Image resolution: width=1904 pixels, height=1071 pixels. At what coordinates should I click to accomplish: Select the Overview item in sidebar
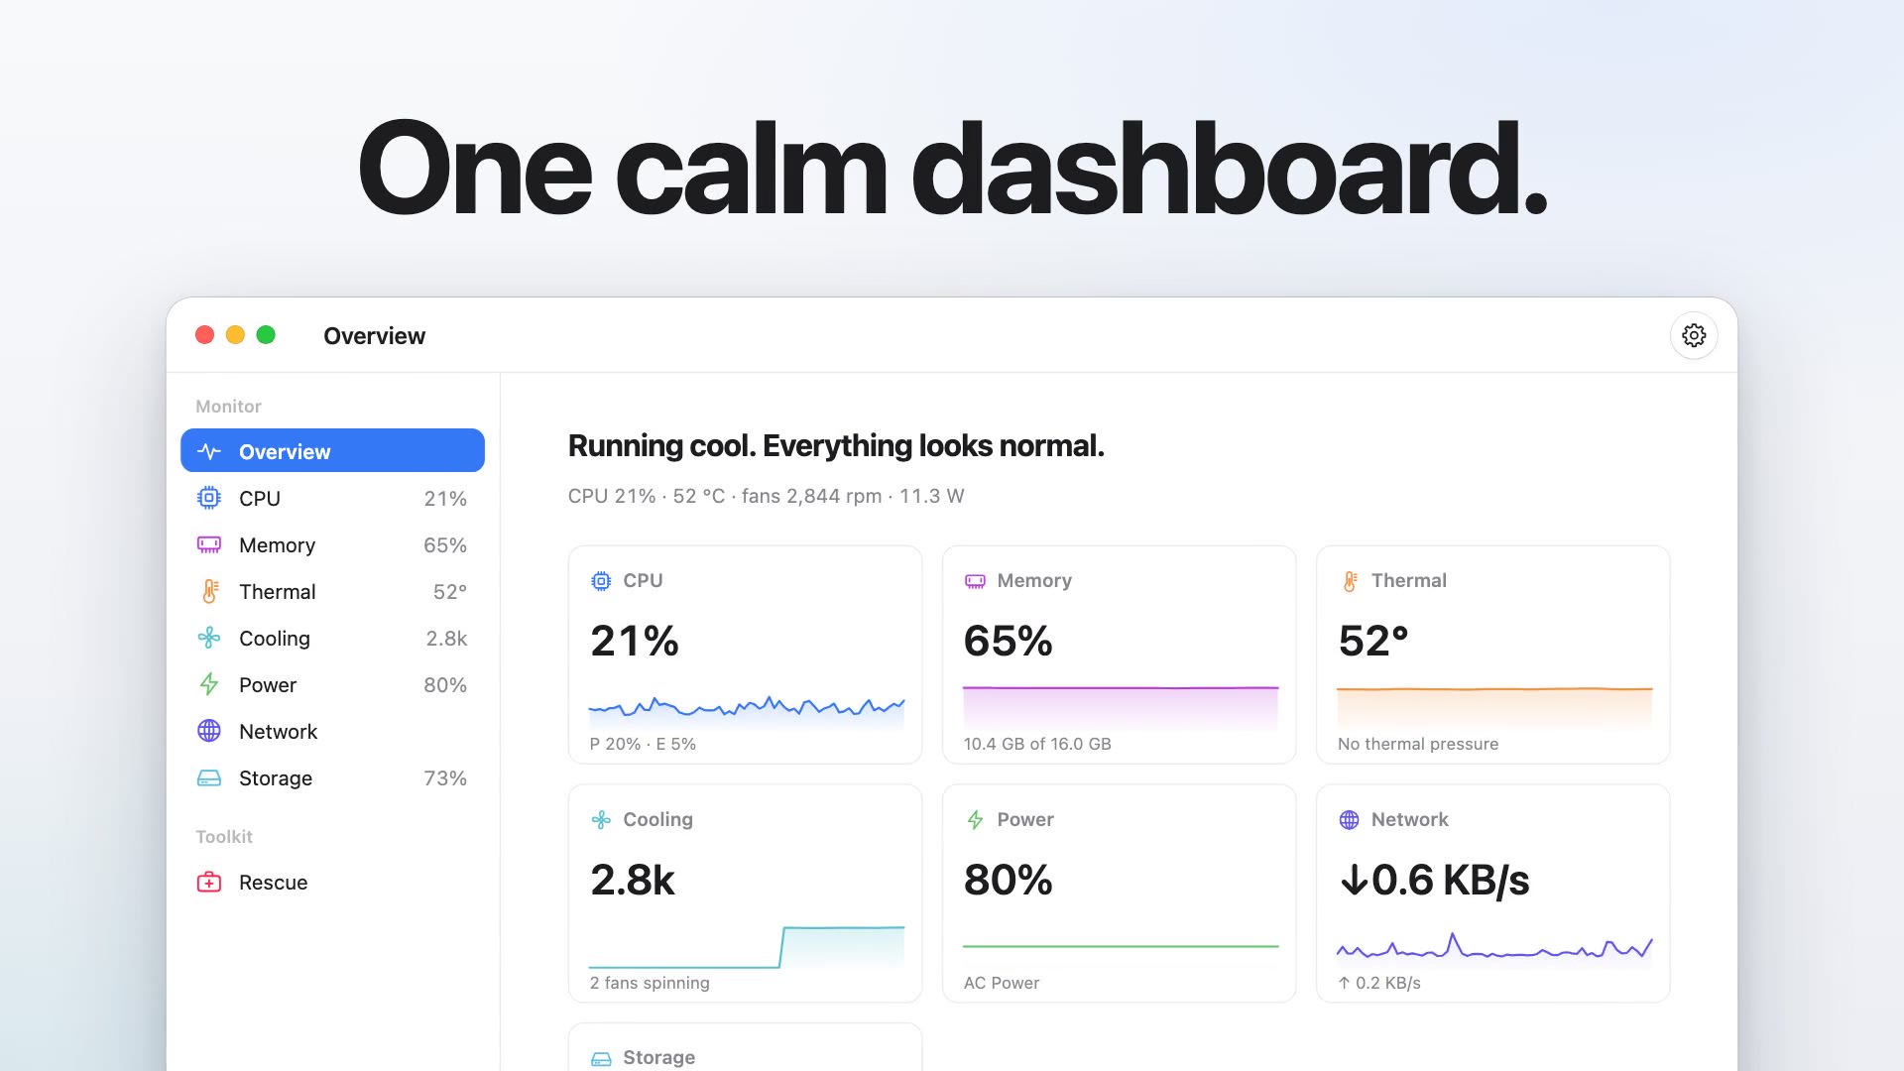pyautogui.click(x=332, y=451)
